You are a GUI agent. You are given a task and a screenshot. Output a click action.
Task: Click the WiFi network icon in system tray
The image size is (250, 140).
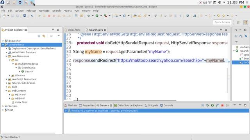point(210,2)
